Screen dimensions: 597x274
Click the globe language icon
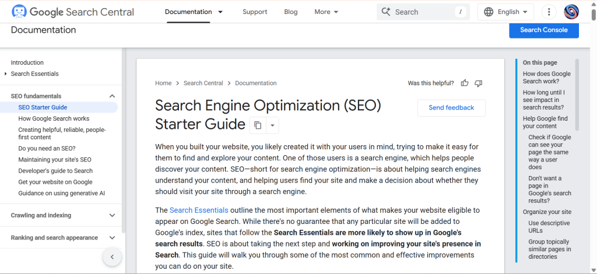click(488, 12)
